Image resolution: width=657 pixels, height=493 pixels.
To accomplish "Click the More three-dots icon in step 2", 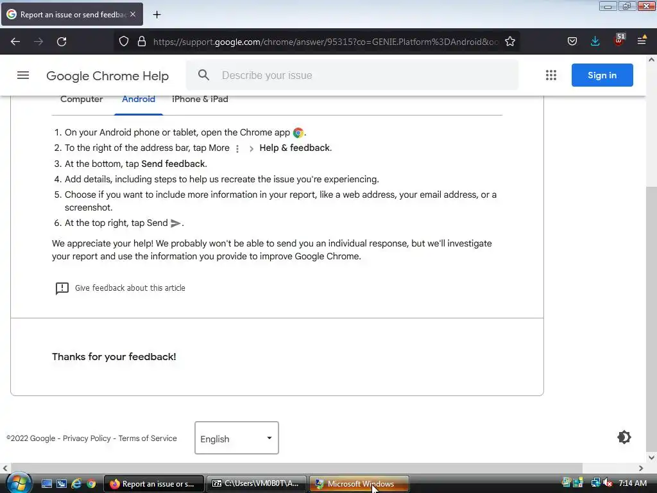I will tap(237, 149).
